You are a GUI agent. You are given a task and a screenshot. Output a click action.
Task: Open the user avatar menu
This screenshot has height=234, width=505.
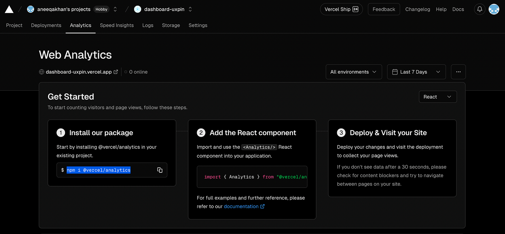[494, 9]
